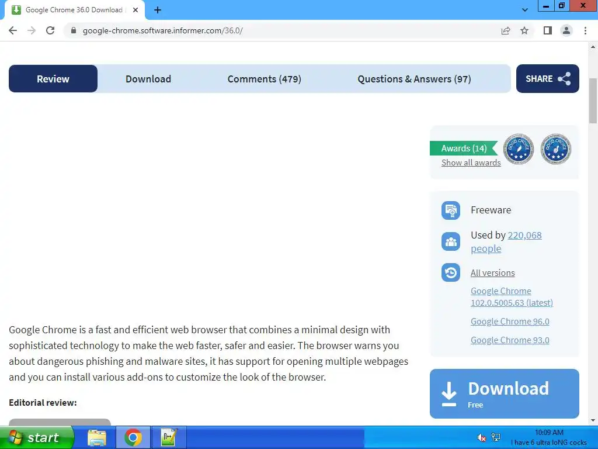This screenshot has height=449, width=598.
Task: Click the page's vertical scrollbar thumb
Action: [593, 101]
